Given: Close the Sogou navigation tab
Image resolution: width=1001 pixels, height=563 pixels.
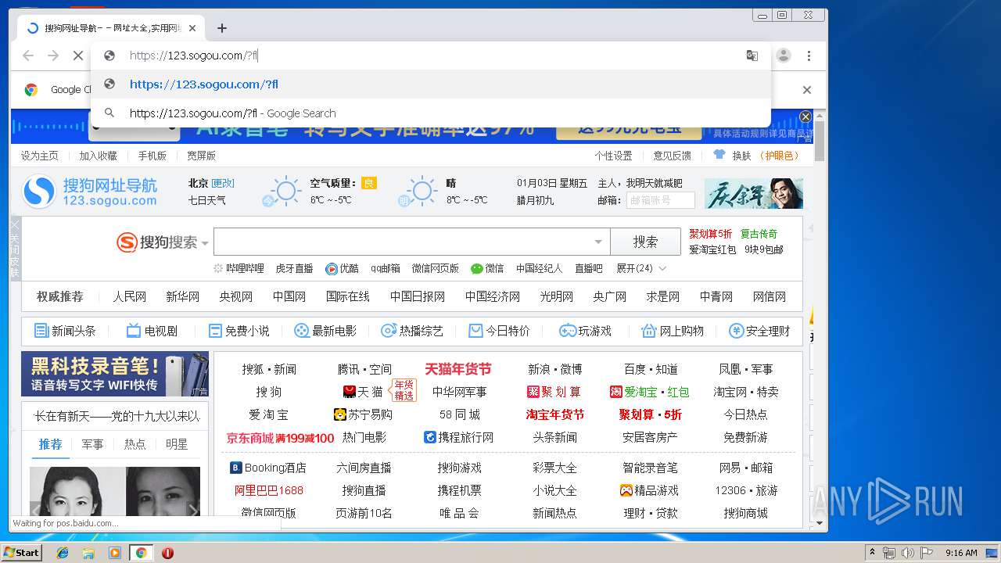Looking at the screenshot, I should [192, 28].
